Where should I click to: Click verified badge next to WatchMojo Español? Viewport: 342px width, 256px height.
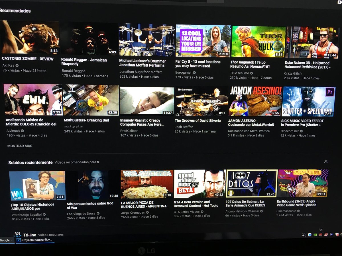pos(44,214)
